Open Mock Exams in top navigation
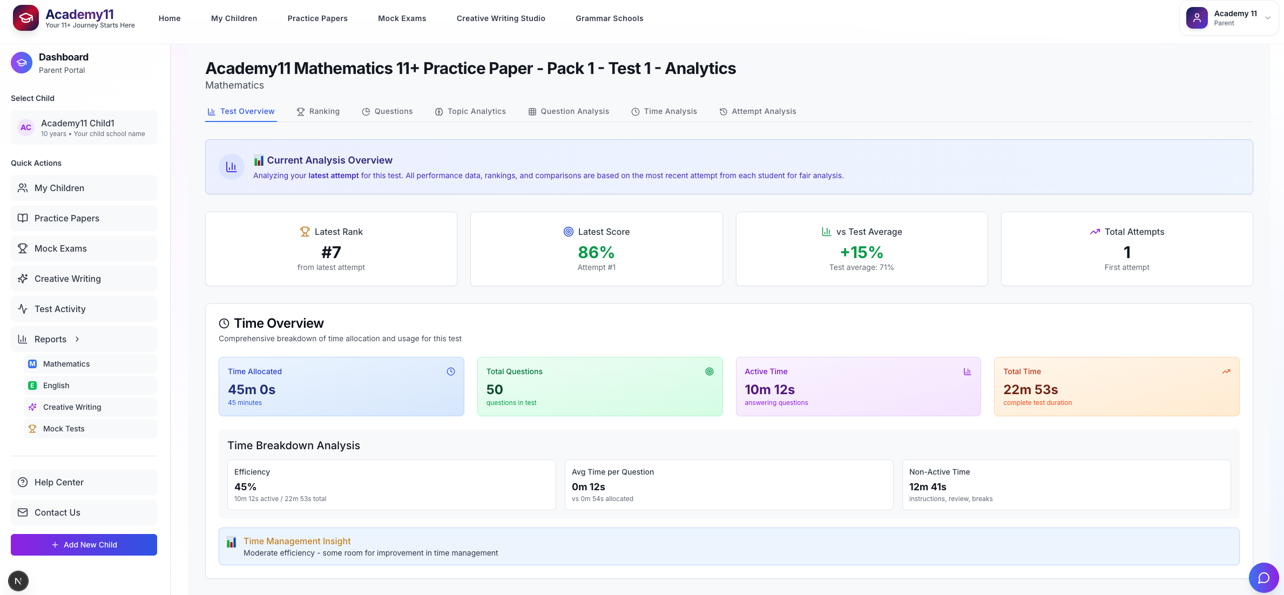The height and width of the screenshot is (595, 1284). (402, 18)
